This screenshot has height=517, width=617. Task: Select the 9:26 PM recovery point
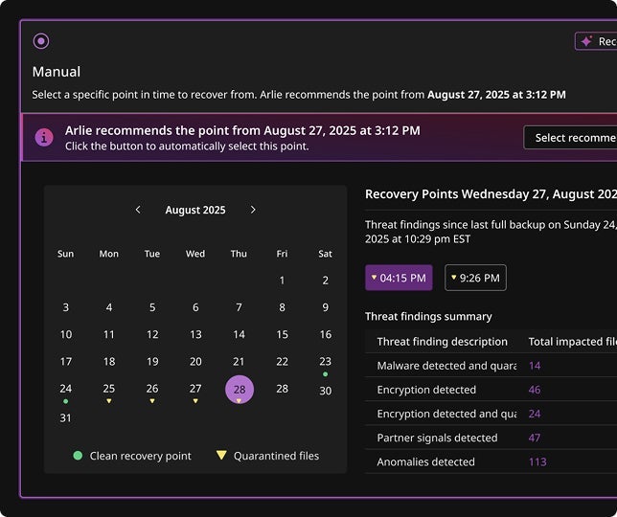point(475,278)
